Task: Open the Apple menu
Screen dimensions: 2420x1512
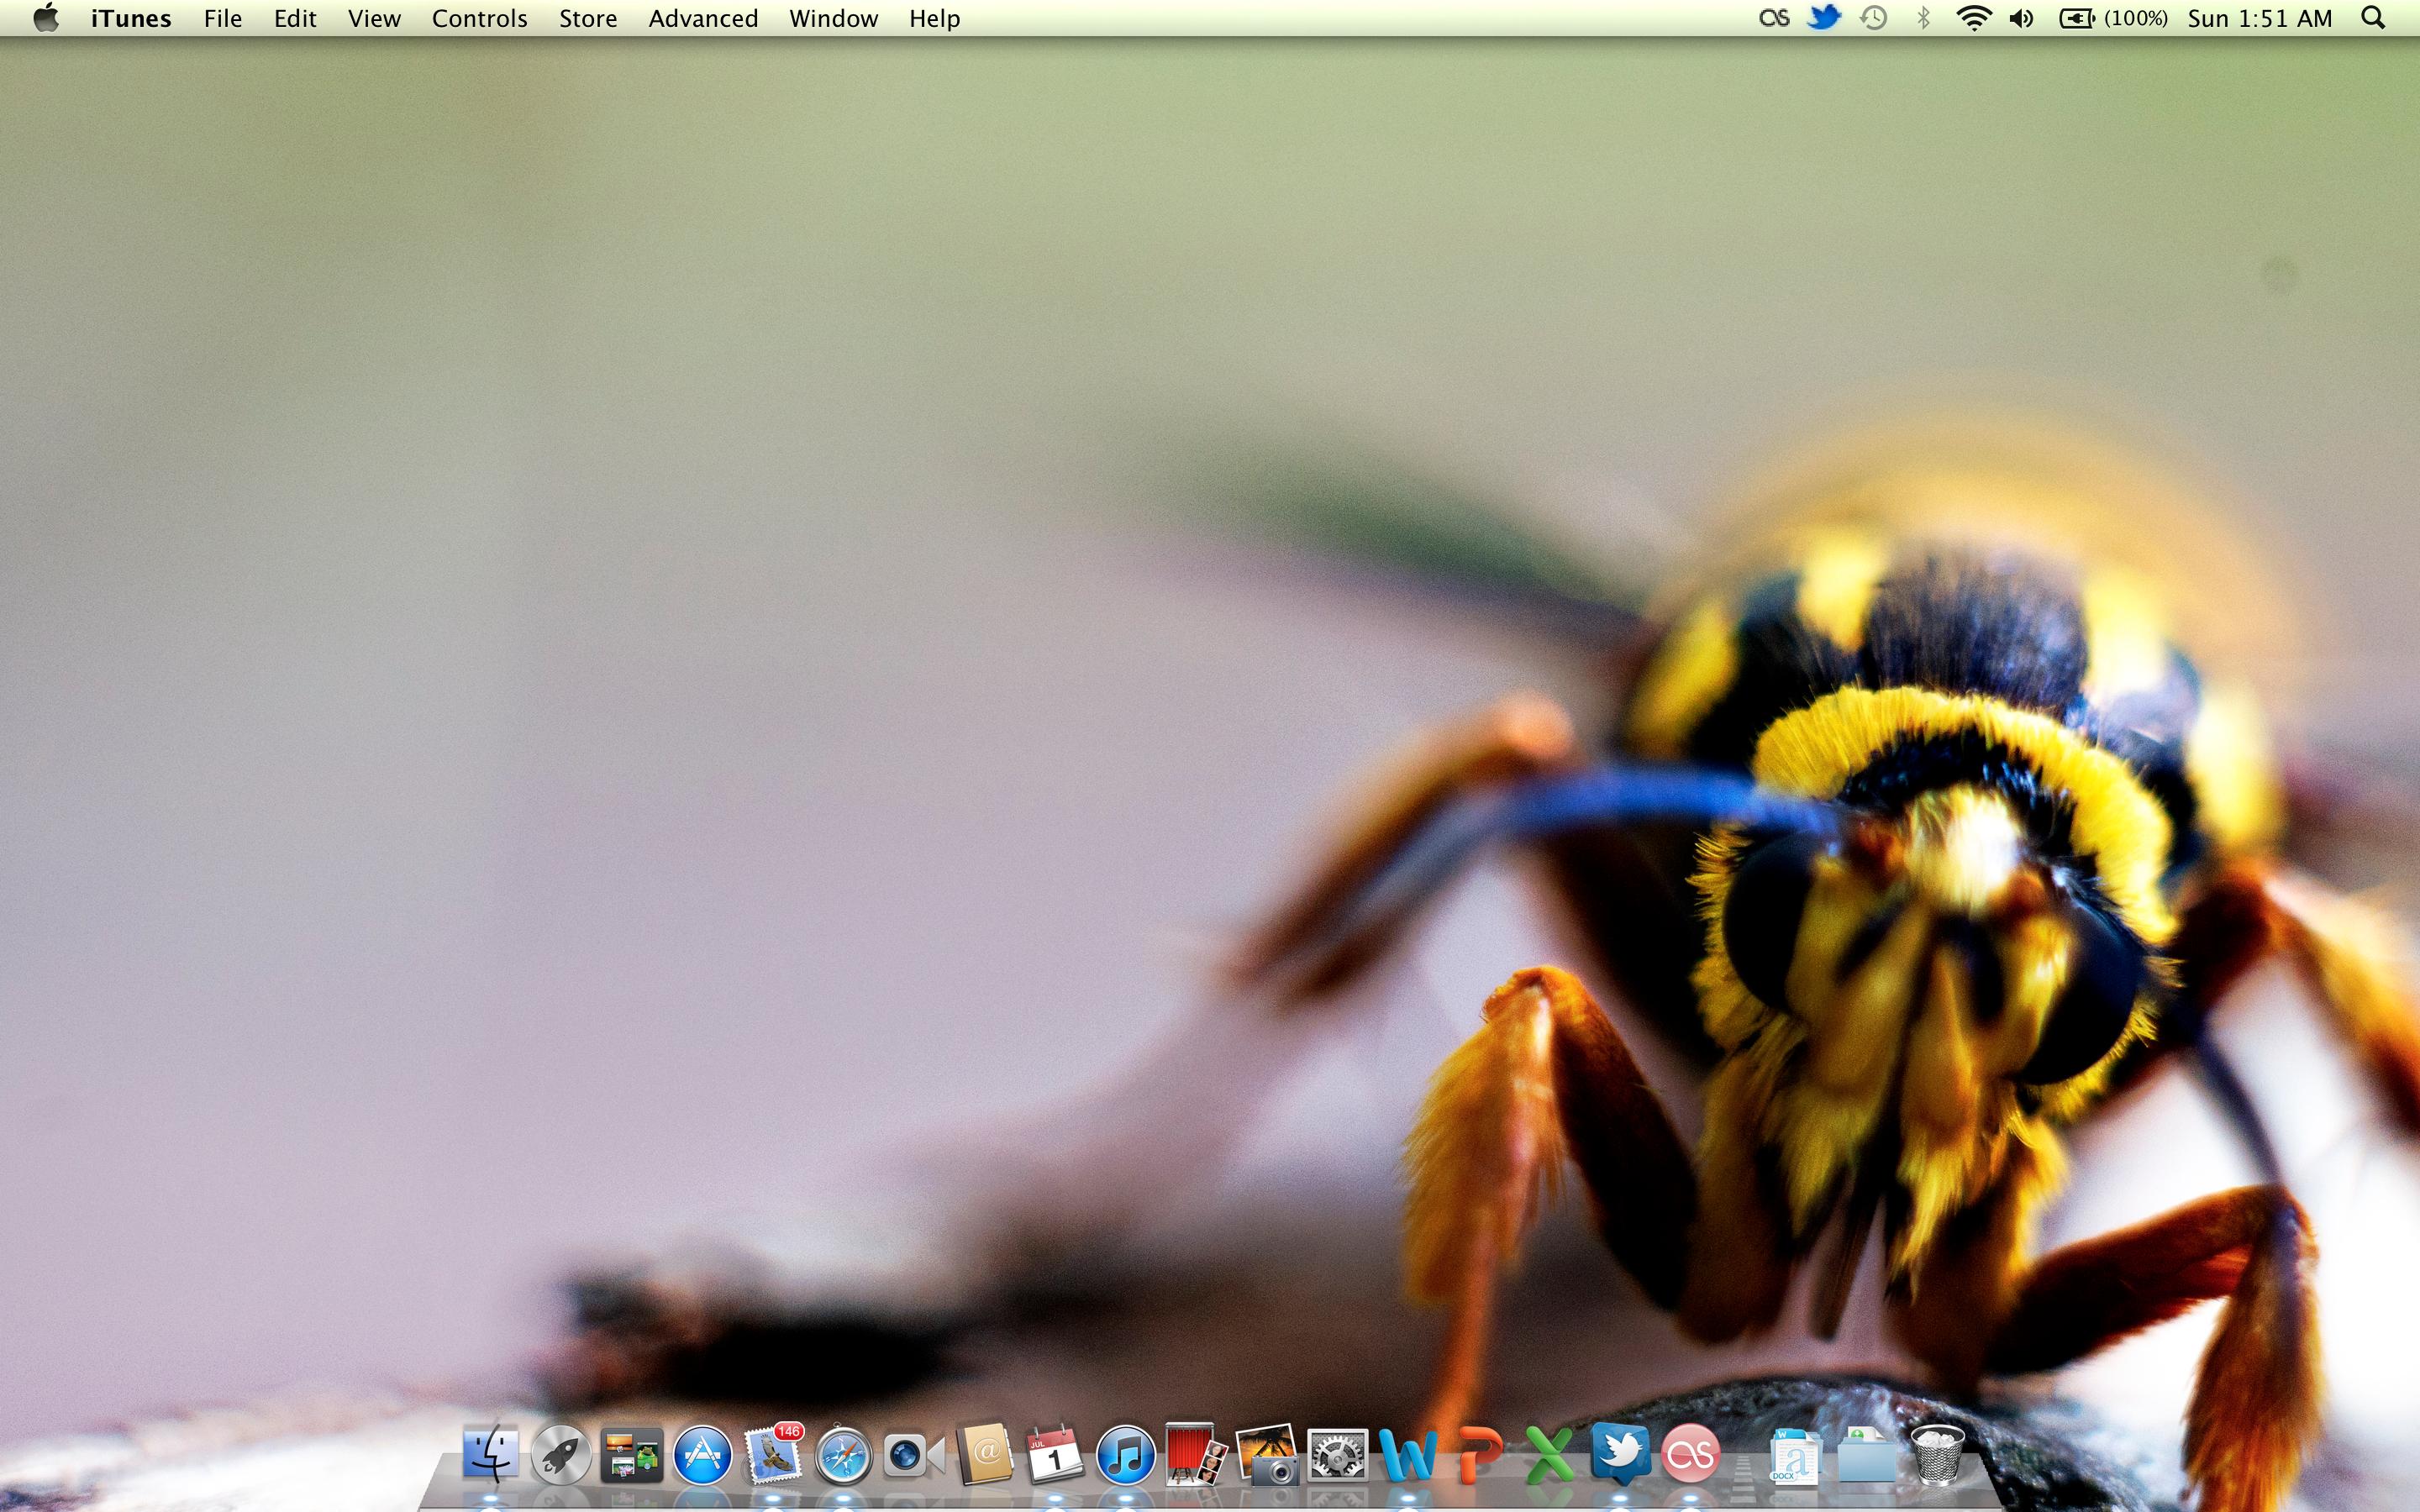Action: click(x=45, y=18)
